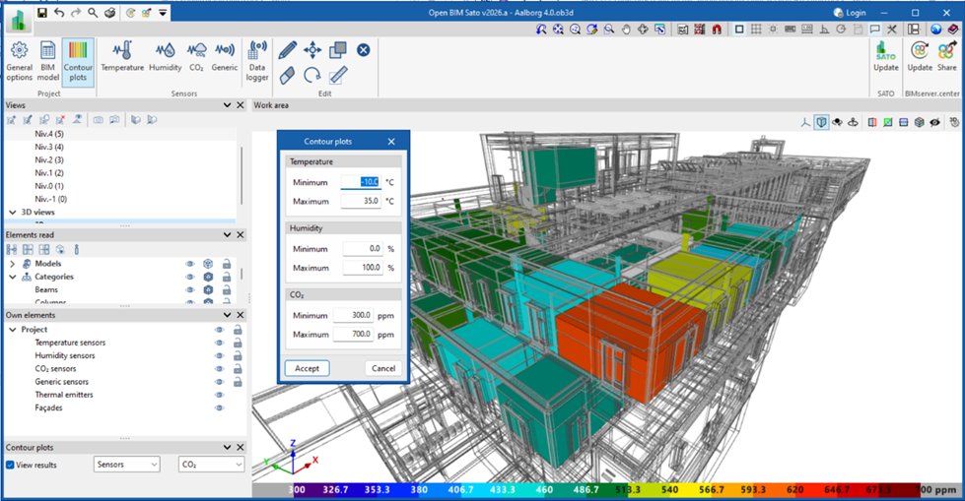The image size is (965, 501).
Task: Close the Contour plots dialog
Action: tap(391, 142)
